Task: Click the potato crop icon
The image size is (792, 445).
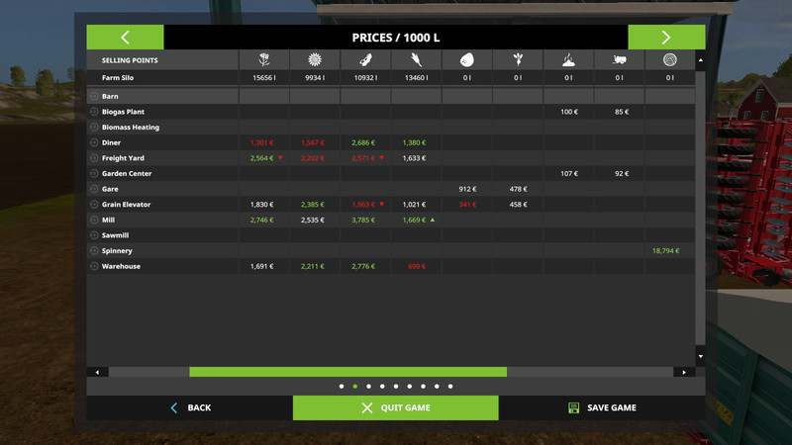Action: (x=466, y=60)
